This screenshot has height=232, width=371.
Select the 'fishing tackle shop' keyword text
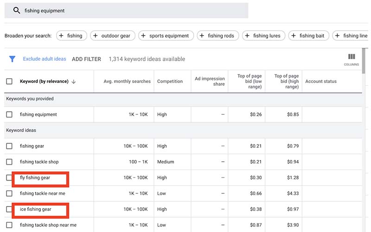(x=39, y=162)
